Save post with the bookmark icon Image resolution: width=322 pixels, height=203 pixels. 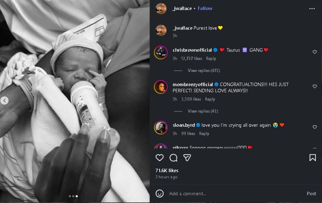(313, 158)
